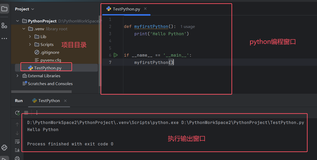Expand the Scripts folder
Viewport: 317px width, 160px height.
point(30,44)
